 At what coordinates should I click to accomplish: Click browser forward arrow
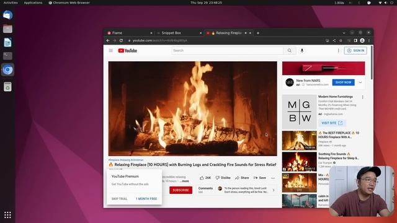(114, 40)
